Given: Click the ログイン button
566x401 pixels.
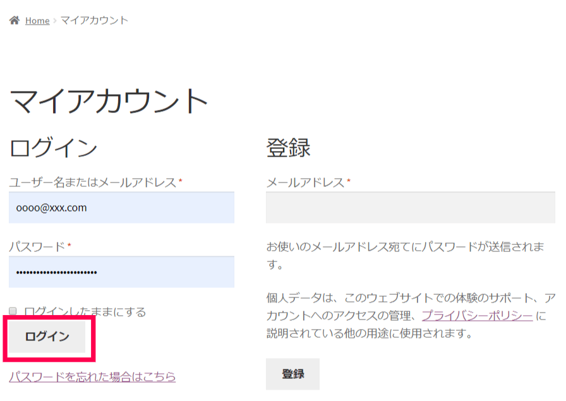Looking at the screenshot, I should coord(47,337).
